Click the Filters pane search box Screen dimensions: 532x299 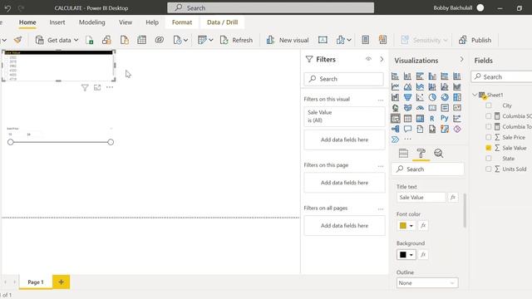tap(343, 79)
